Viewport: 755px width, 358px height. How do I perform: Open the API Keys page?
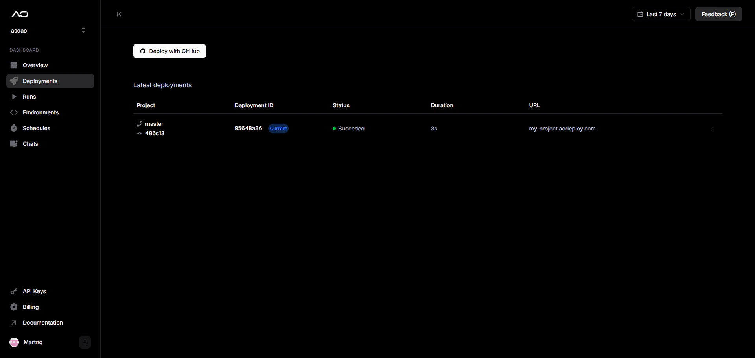(x=50, y=291)
